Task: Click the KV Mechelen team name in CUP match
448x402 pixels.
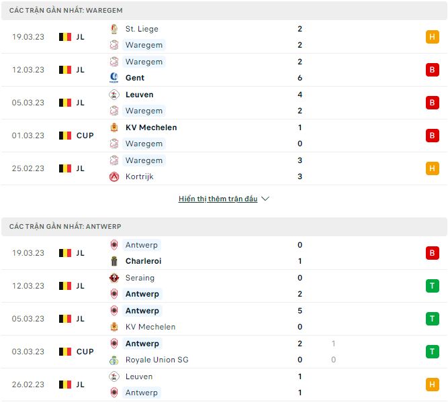Action: click(x=151, y=128)
